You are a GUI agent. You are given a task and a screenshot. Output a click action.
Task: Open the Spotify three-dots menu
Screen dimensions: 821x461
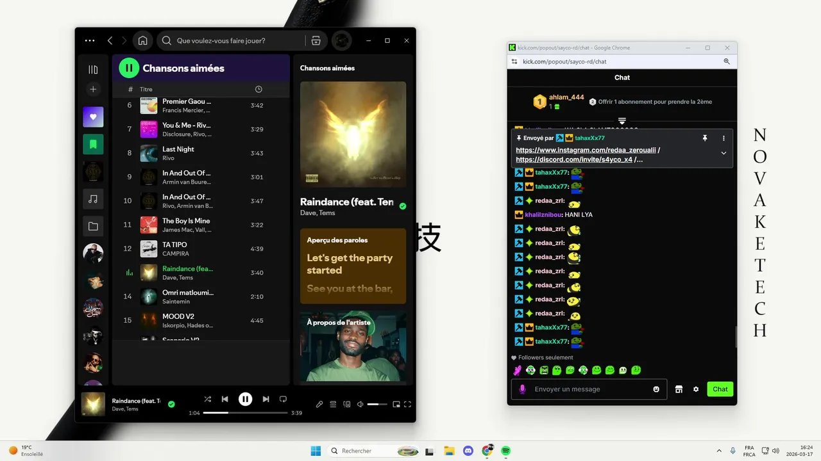90,40
